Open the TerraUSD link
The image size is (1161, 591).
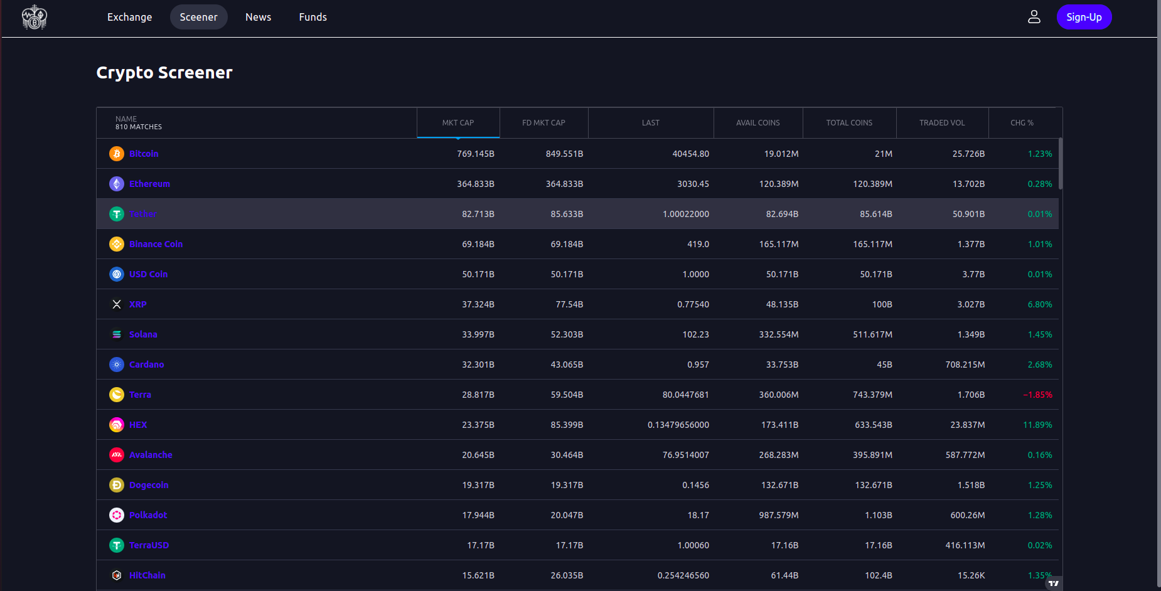tap(149, 545)
